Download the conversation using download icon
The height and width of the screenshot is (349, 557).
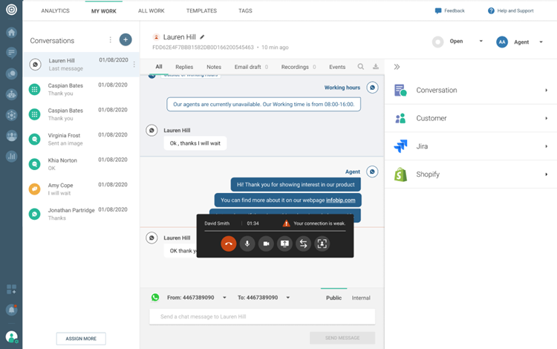tap(376, 67)
